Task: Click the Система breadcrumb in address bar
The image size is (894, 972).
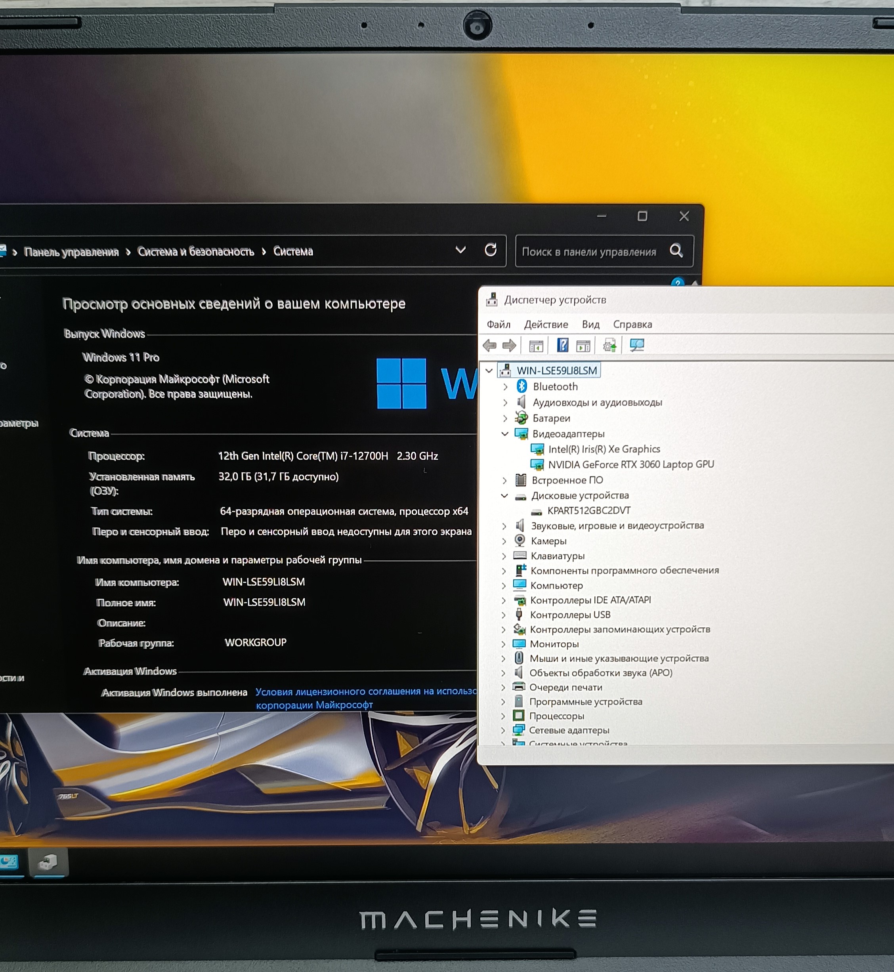Action: [x=293, y=251]
